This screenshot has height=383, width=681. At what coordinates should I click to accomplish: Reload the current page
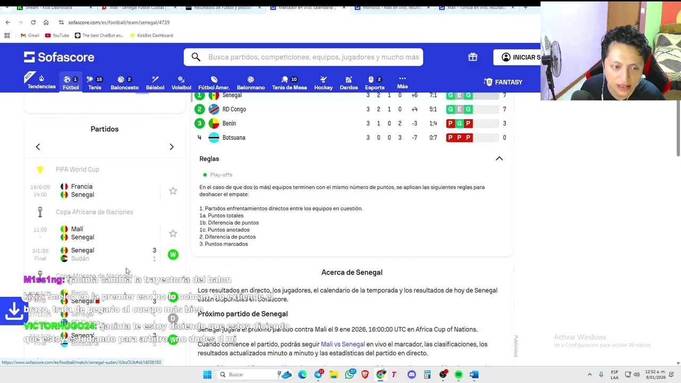33,22
